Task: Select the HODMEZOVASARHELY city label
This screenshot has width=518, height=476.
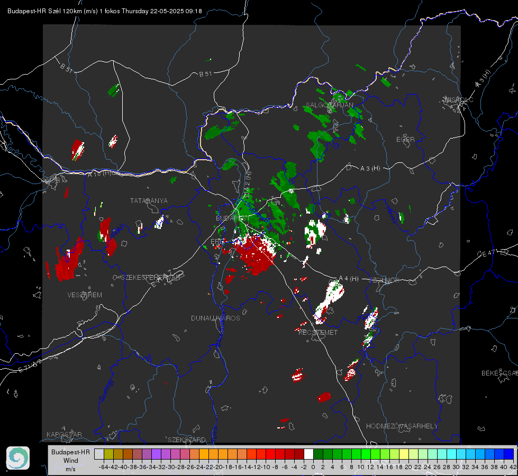Action: pyautogui.click(x=402, y=426)
